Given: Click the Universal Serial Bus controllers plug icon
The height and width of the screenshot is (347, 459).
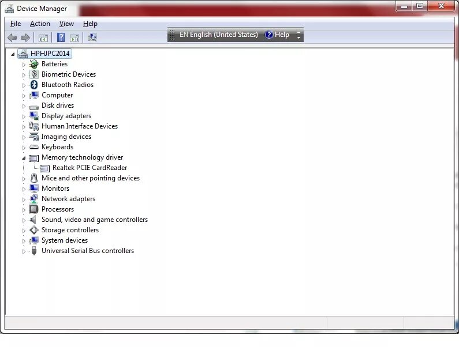Looking at the screenshot, I should point(34,251).
